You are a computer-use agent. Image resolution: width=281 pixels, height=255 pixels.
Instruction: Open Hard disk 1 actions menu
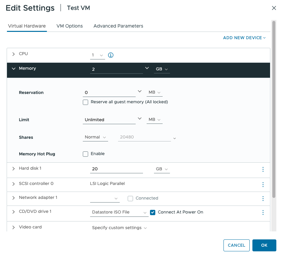point(263,169)
